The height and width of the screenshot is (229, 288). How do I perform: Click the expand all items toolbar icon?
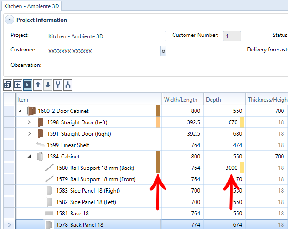pyautogui.click(x=8, y=85)
